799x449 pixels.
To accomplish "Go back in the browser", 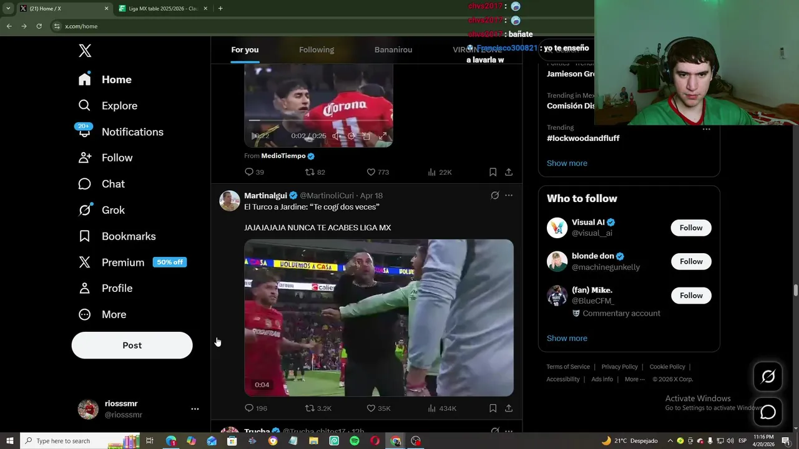I will [x=9, y=26].
